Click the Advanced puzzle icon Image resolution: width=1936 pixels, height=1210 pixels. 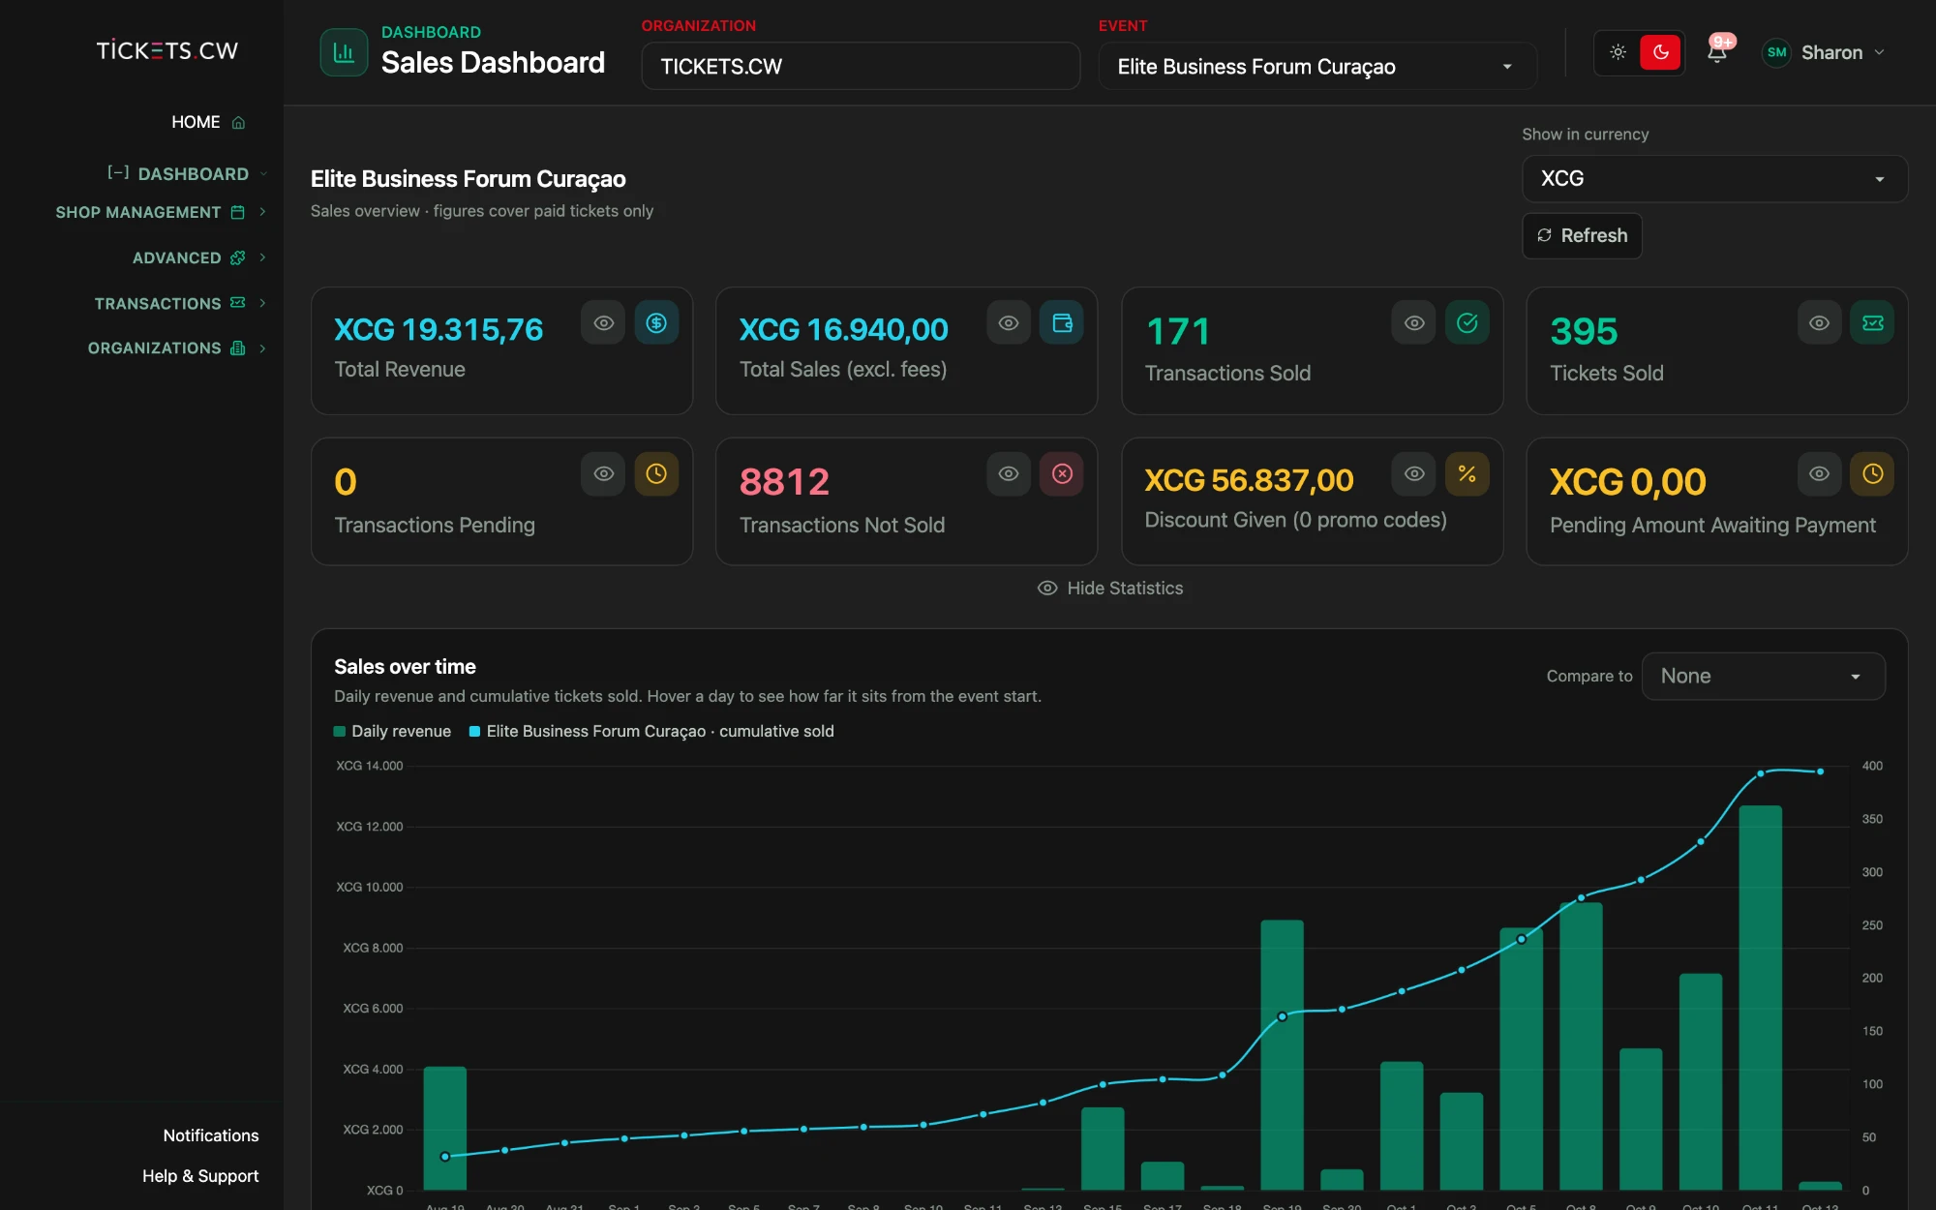click(237, 257)
